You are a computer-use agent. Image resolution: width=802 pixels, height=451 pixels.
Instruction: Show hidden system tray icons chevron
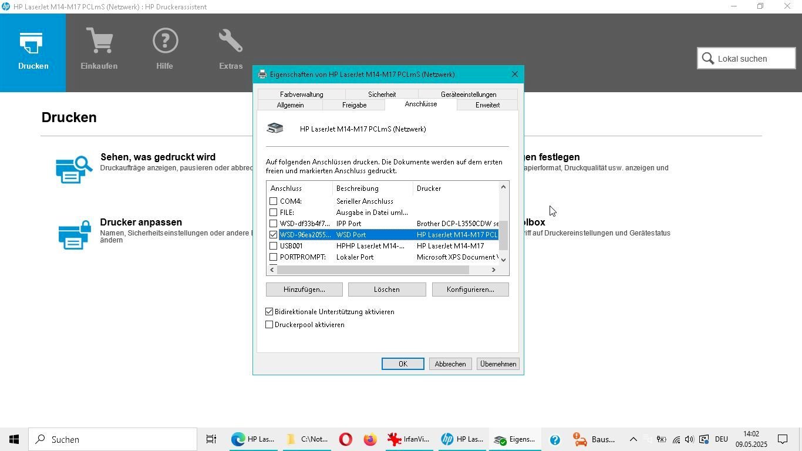[x=633, y=439]
